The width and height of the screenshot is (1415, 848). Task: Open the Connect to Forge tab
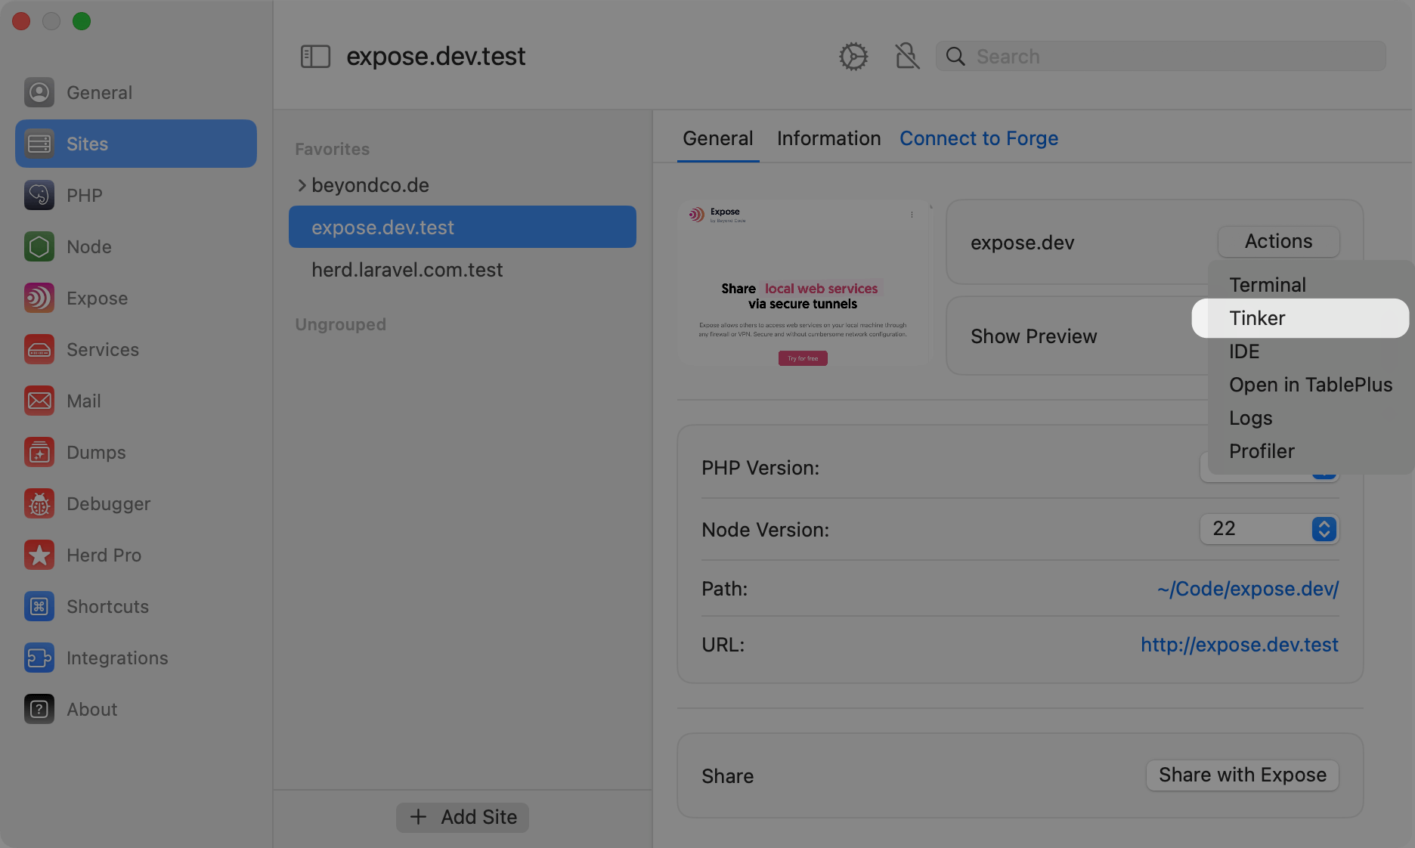pos(979,138)
